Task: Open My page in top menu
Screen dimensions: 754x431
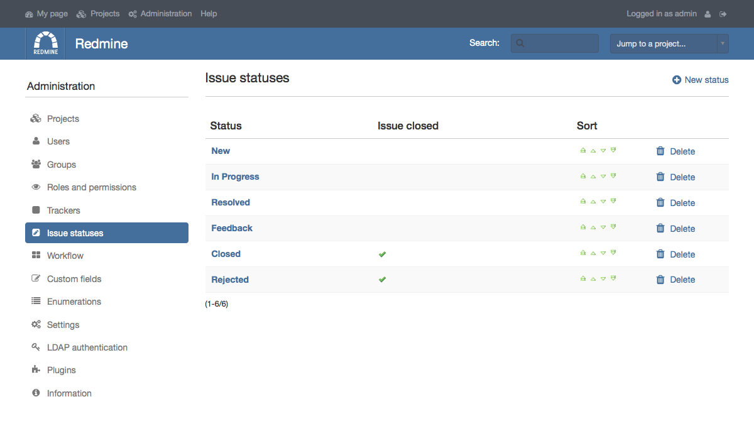Action: click(46, 14)
